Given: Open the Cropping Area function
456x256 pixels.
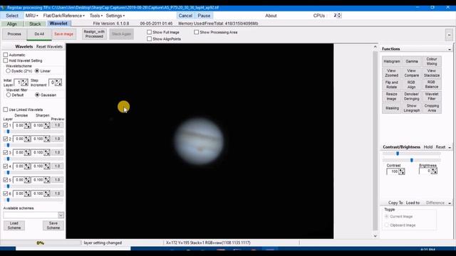Looking at the screenshot, I should tap(432, 108).
